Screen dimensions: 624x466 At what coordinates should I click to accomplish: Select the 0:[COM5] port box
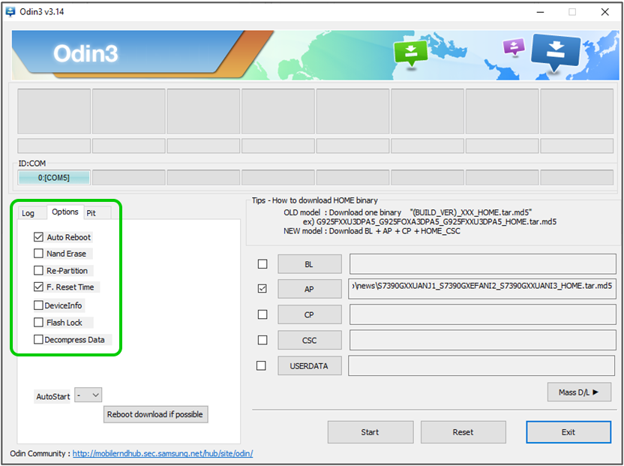54,178
